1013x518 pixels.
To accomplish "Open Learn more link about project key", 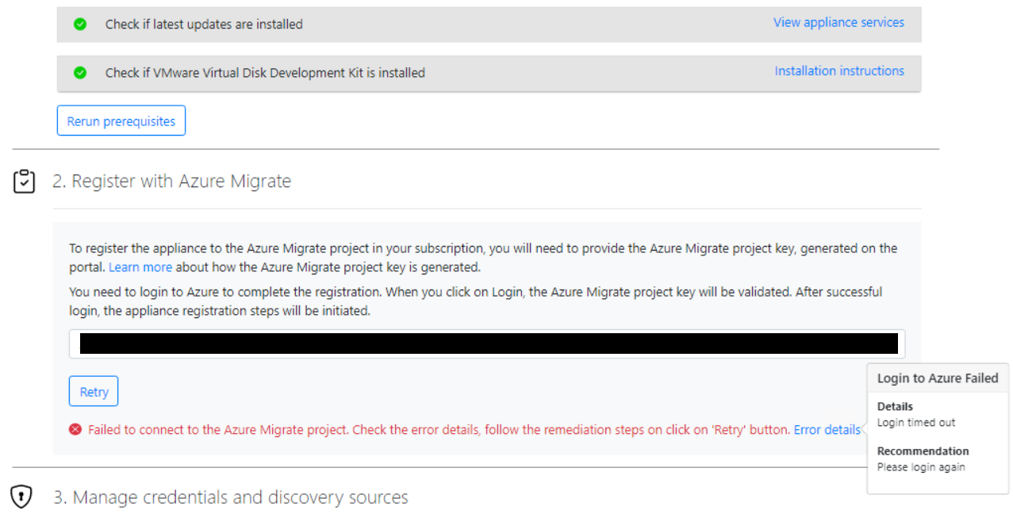I will click(x=140, y=267).
